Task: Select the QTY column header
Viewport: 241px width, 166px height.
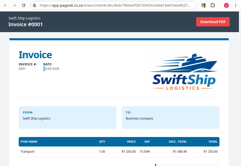Action: (x=102, y=142)
